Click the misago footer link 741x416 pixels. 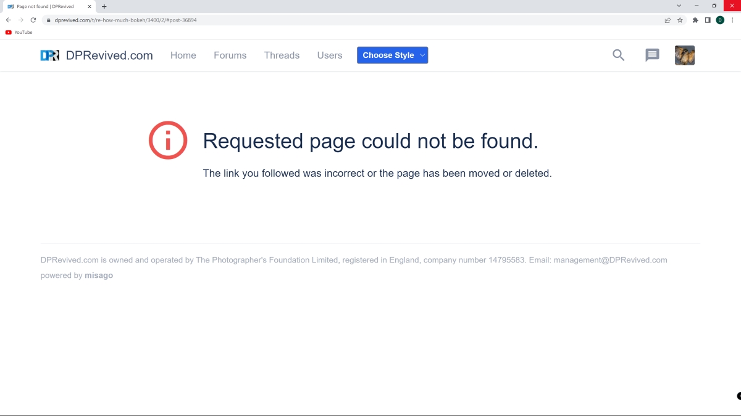[99, 275]
